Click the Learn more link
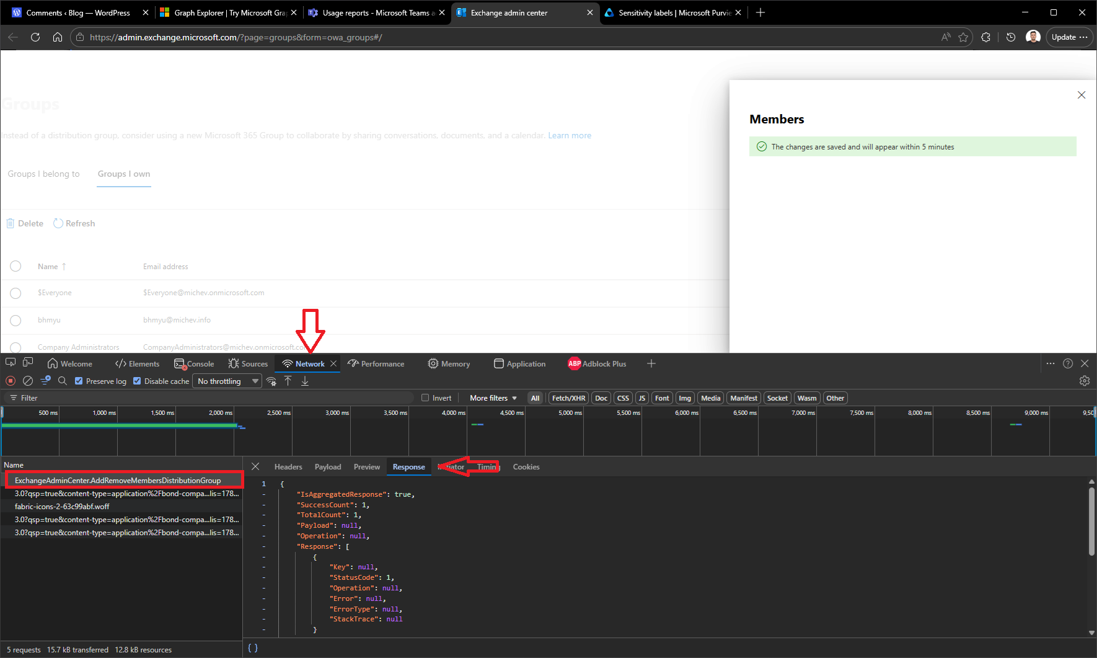This screenshot has height=658, width=1097. click(x=570, y=136)
